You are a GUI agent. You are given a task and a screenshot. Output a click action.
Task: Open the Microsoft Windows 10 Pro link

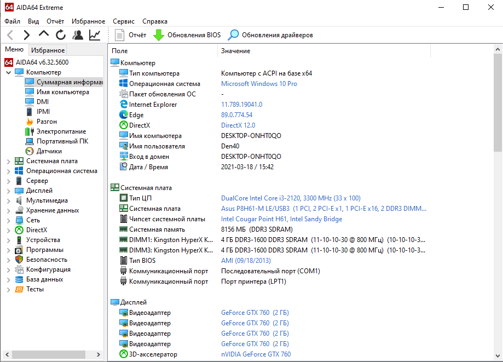[x=259, y=84]
